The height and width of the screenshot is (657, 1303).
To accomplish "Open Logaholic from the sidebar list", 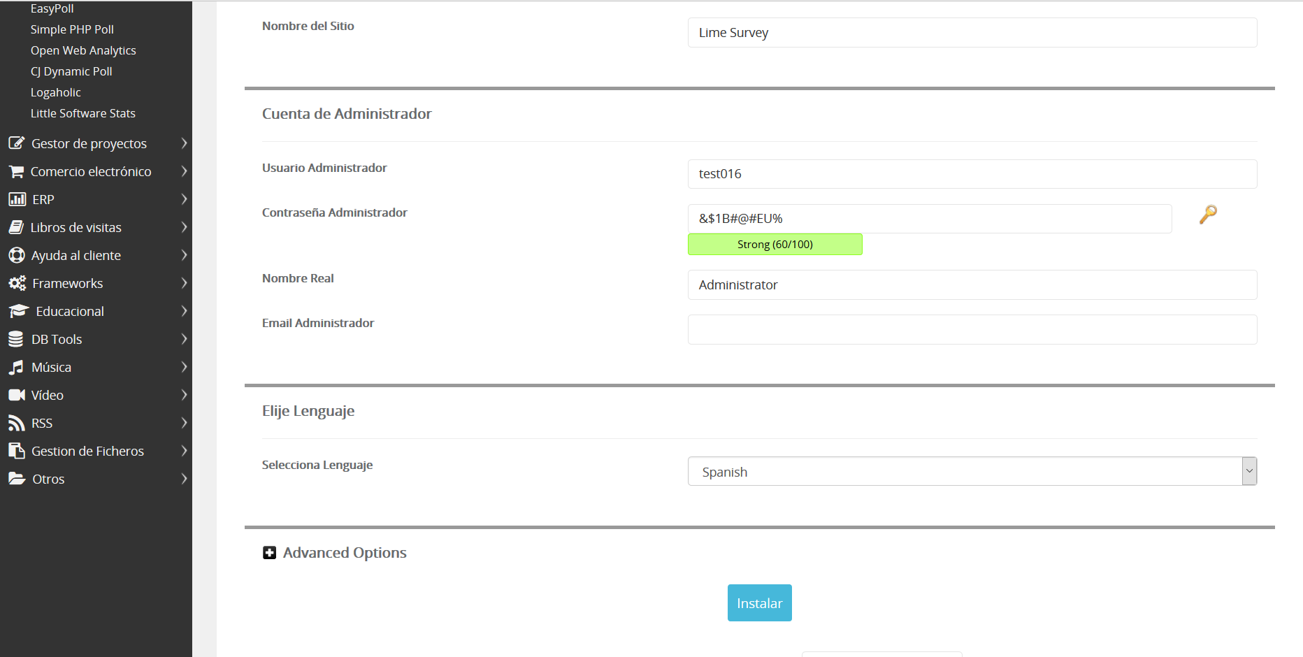I will (x=56, y=92).
